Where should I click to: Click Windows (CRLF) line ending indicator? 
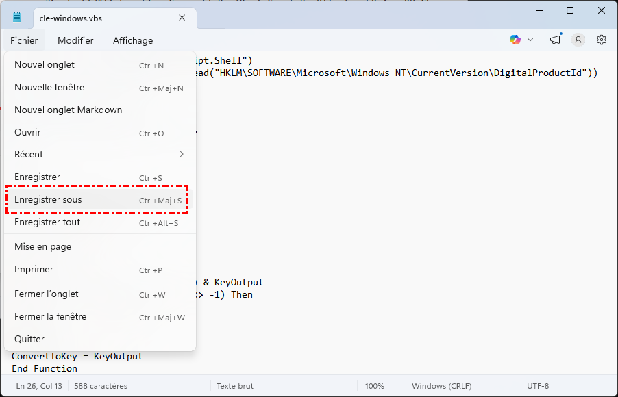pos(441,386)
